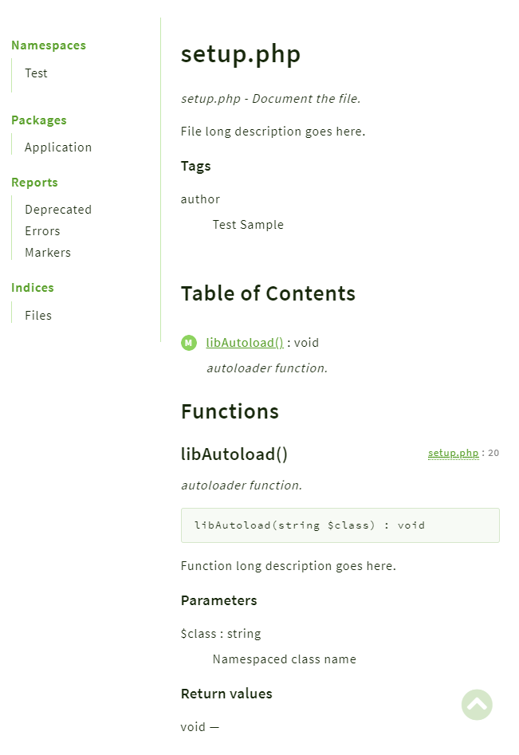
Task: Open the Test namespace
Action: click(x=36, y=73)
